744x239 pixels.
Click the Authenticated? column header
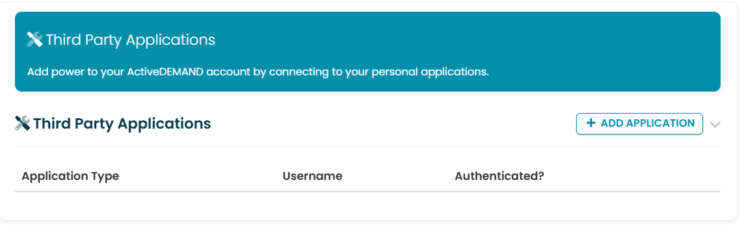pyautogui.click(x=499, y=176)
